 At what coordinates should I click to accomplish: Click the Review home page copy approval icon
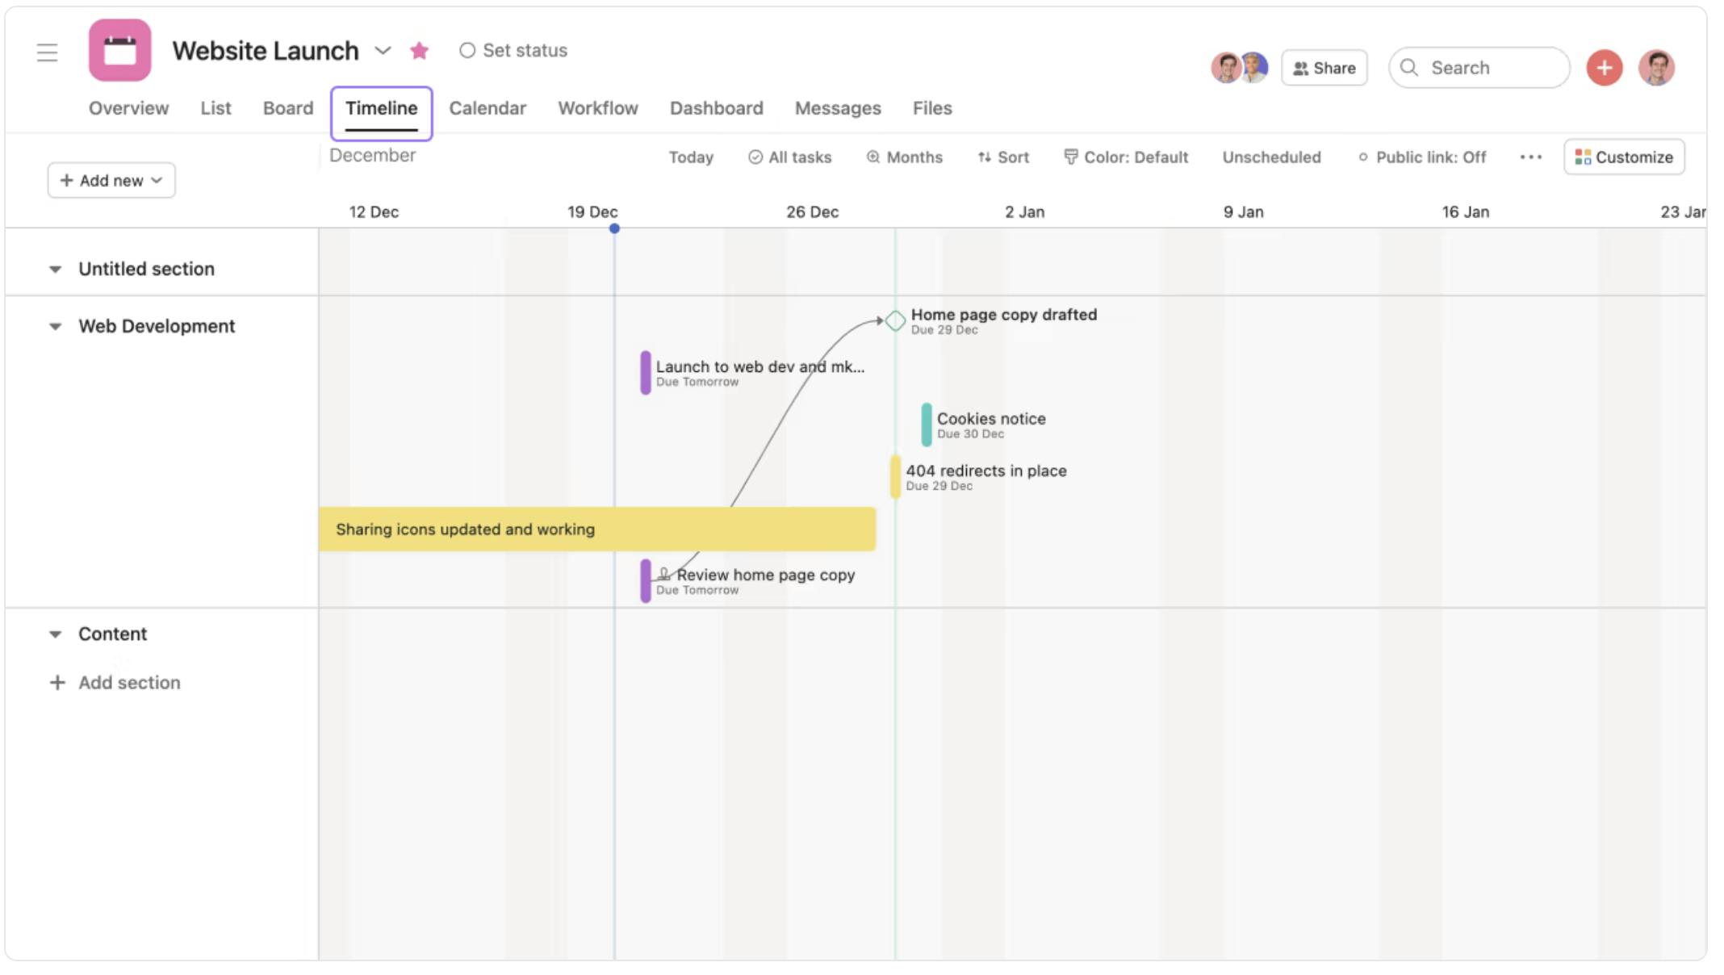click(x=663, y=575)
